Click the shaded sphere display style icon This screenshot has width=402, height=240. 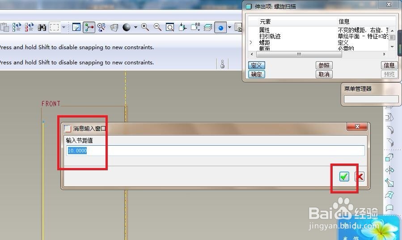click(127, 27)
